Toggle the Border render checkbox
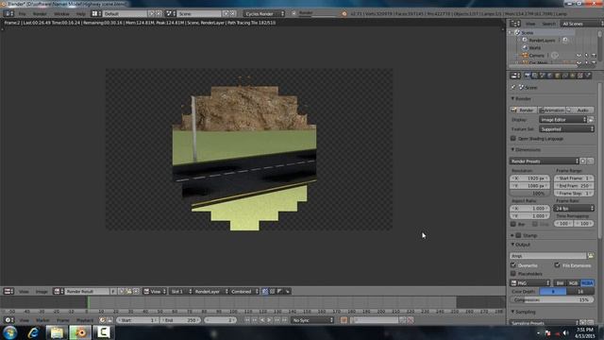Image resolution: width=604 pixels, height=340 pixels. [x=513, y=224]
